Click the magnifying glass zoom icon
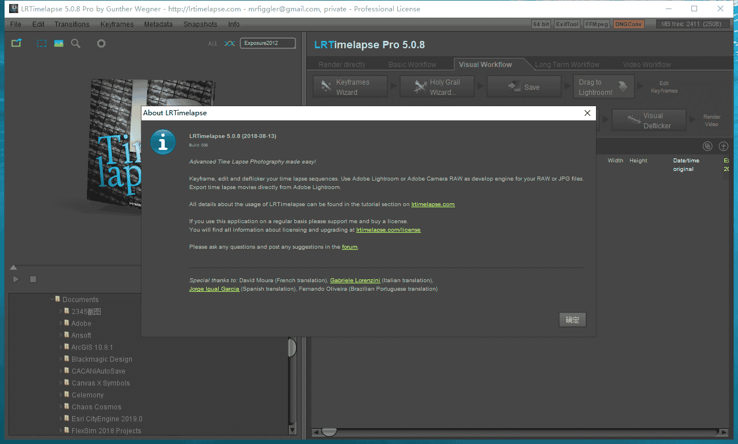 pos(76,43)
